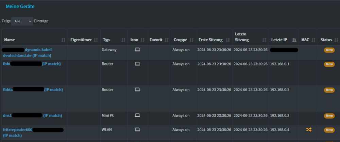Image resolution: width=340 pixels, height=142 pixels.
Task: Click the random MAC shuffle icon
Action: (x=309, y=130)
